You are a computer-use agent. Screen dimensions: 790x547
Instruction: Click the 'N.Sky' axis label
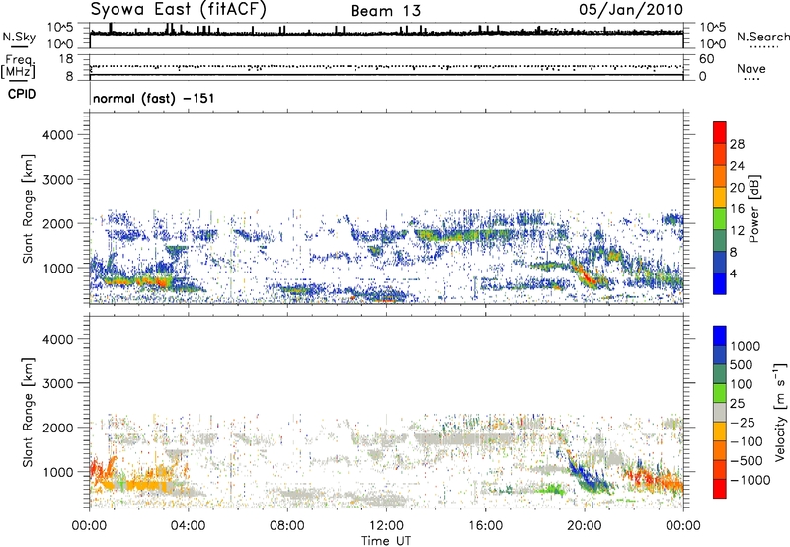pyautogui.click(x=19, y=37)
